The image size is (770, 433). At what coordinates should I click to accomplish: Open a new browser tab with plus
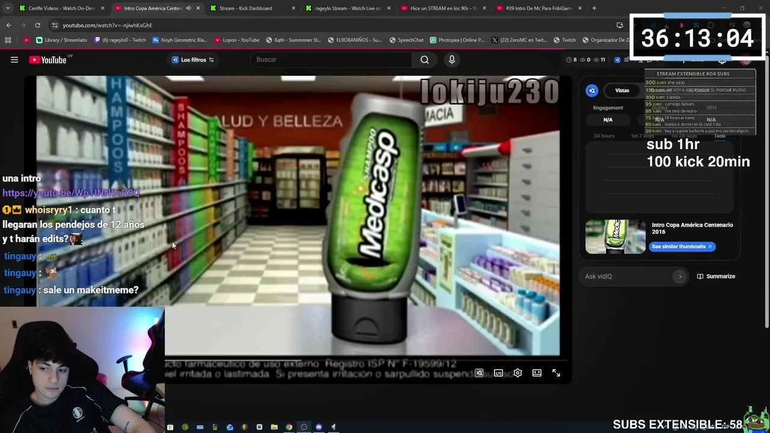(x=594, y=8)
